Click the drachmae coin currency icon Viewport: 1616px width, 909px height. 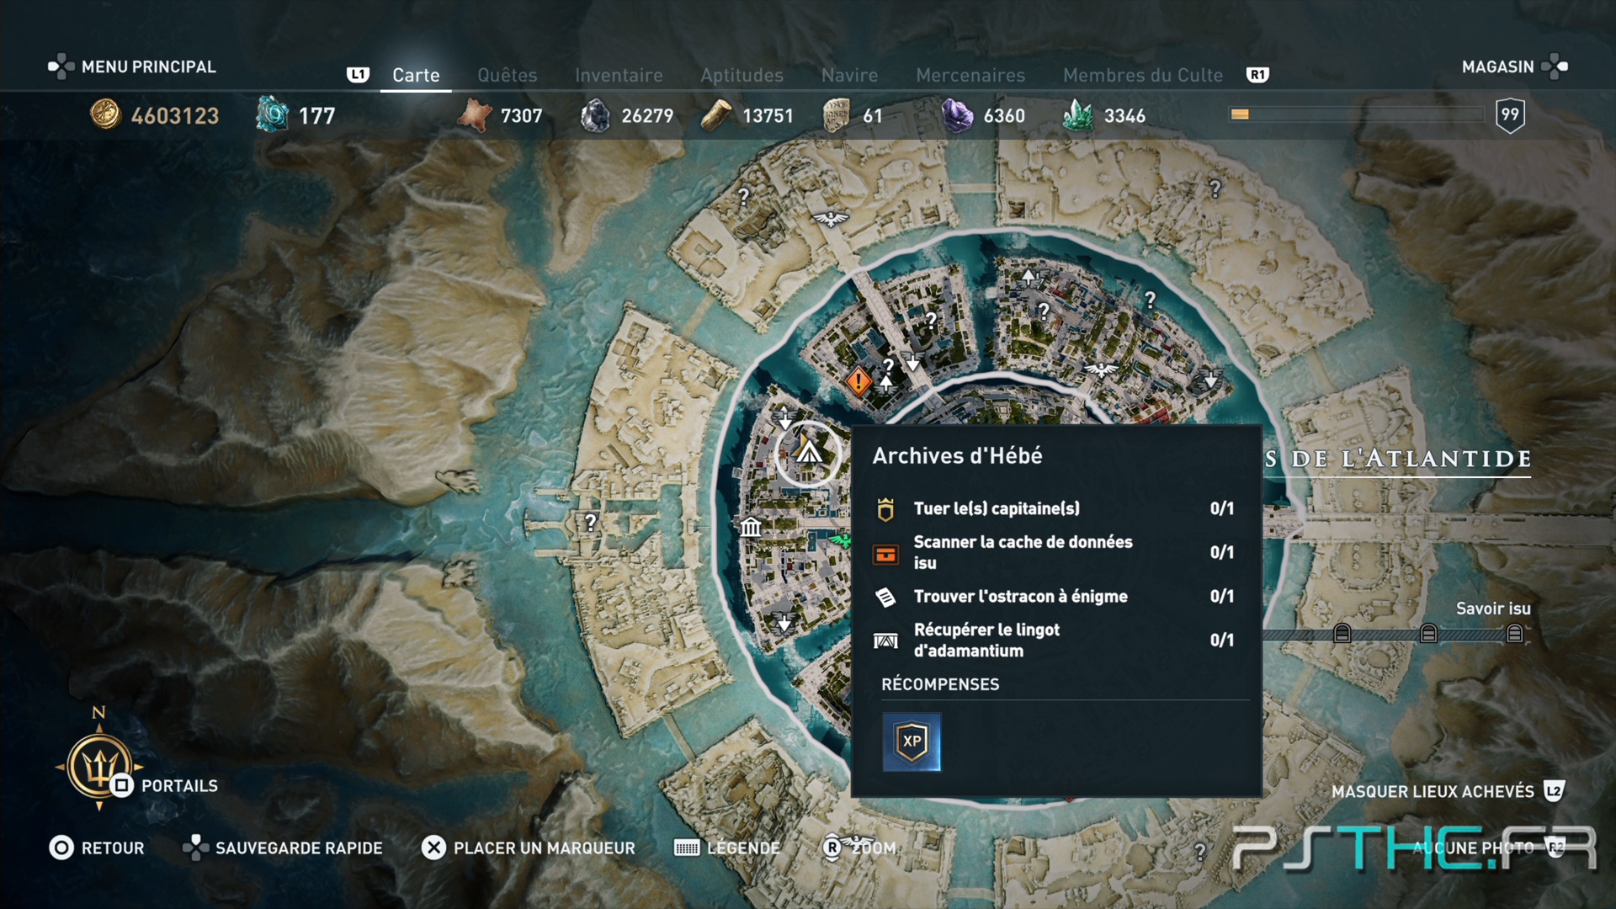106,114
